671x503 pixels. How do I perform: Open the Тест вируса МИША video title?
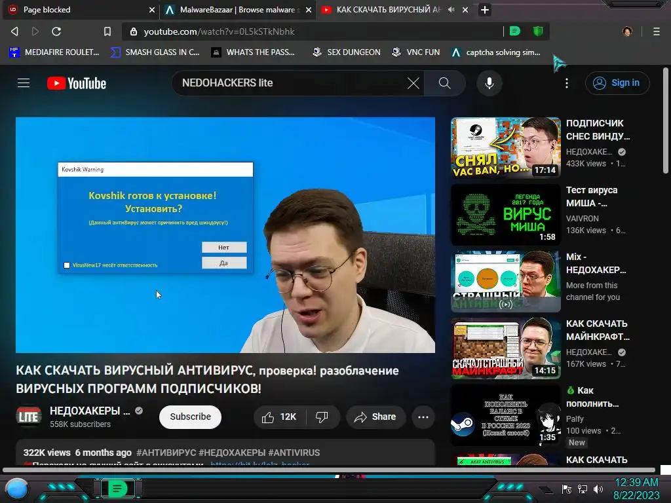pyautogui.click(x=592, y=196)
